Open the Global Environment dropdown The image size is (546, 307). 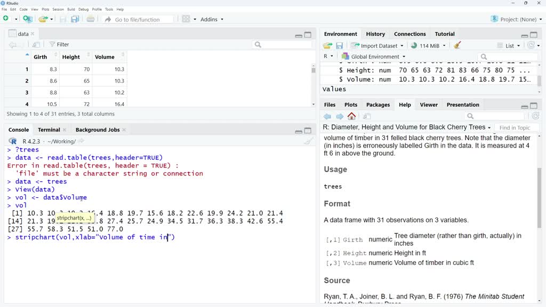pyautogui.click(x=374, y=56)
